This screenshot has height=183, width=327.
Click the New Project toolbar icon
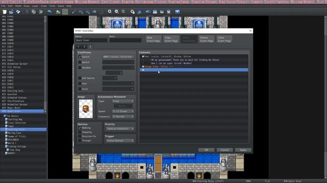(5, 12)
